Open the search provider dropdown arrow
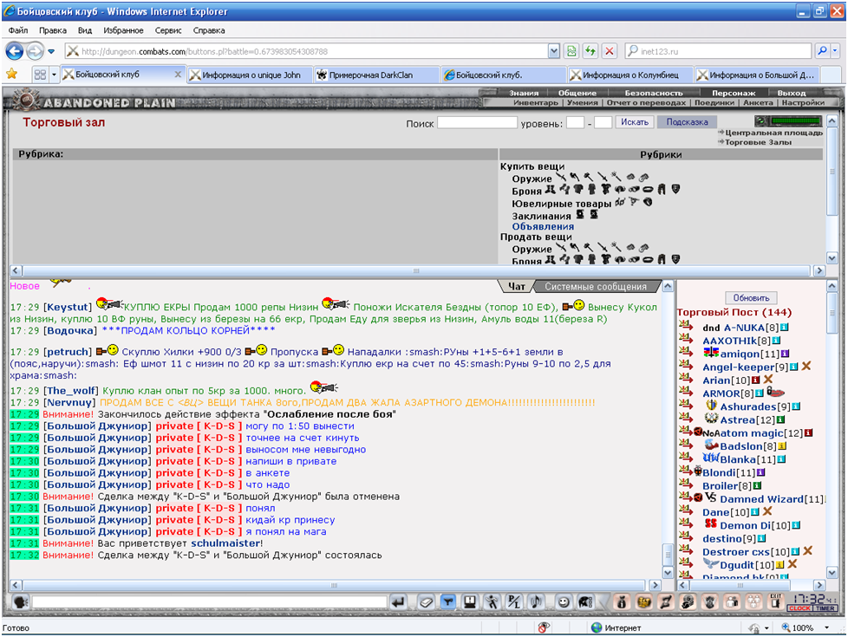This screenshot has height=637, width=848. coord(835,51)
